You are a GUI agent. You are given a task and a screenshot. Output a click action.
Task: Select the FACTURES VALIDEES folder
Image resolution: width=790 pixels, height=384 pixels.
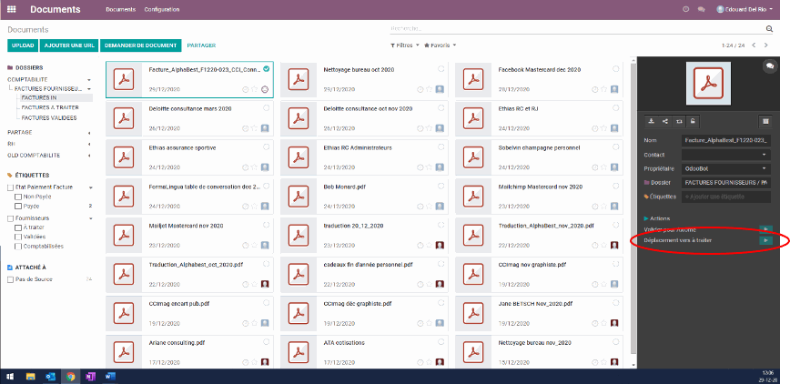click(49, 118)
